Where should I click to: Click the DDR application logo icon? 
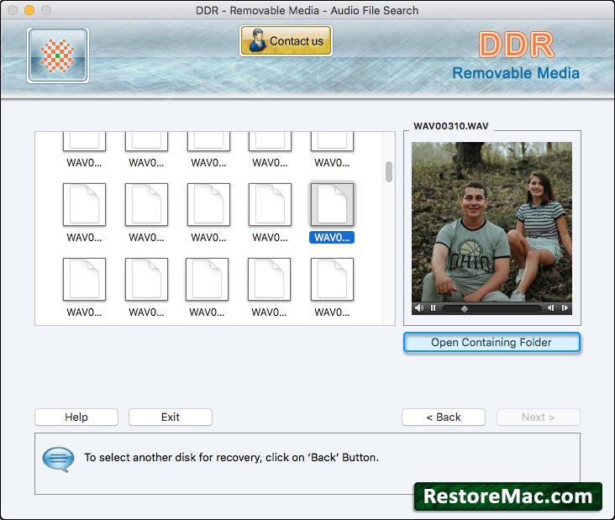coord(58,55)
